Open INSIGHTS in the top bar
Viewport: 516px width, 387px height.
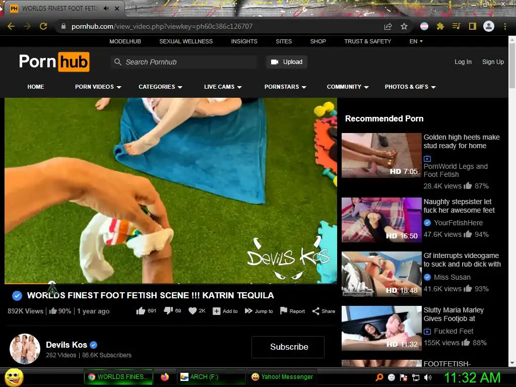[x=244, y=41]
